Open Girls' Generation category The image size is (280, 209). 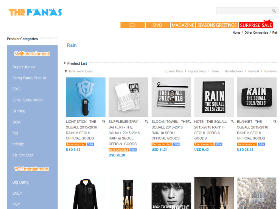click(28, 100)
